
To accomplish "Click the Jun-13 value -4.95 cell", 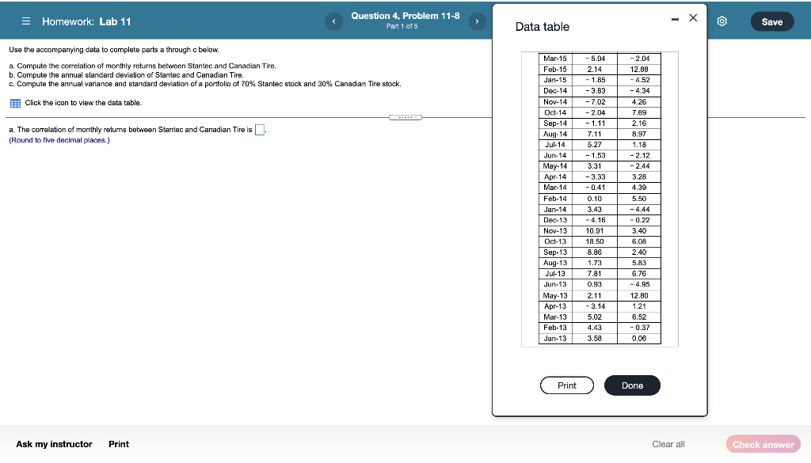I will pos(639,285).
